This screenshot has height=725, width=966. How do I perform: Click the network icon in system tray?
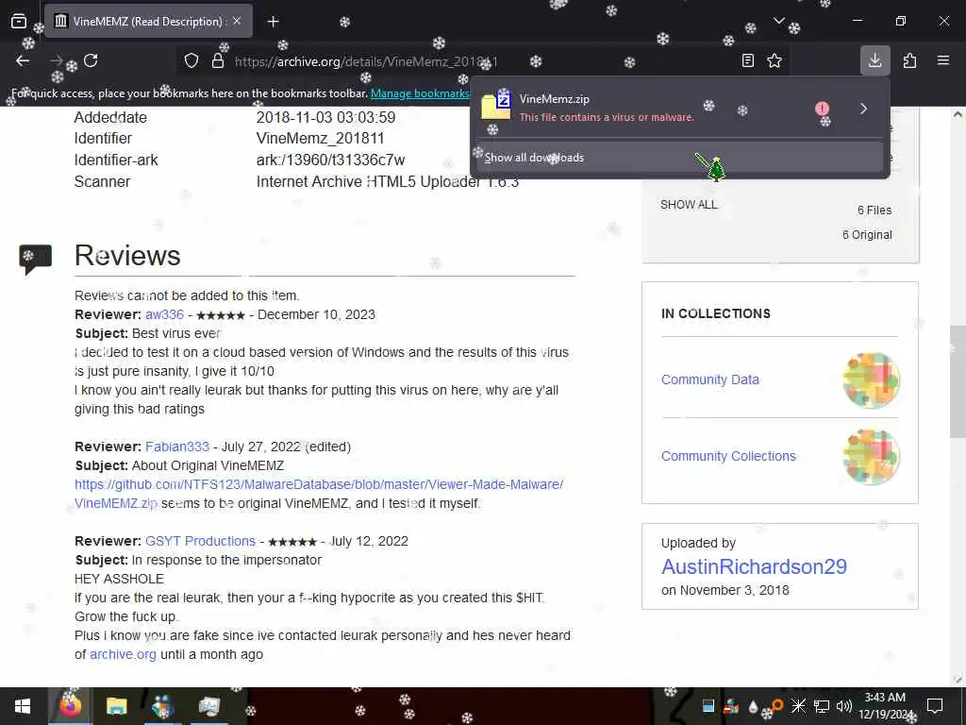(x=822, y=706)
